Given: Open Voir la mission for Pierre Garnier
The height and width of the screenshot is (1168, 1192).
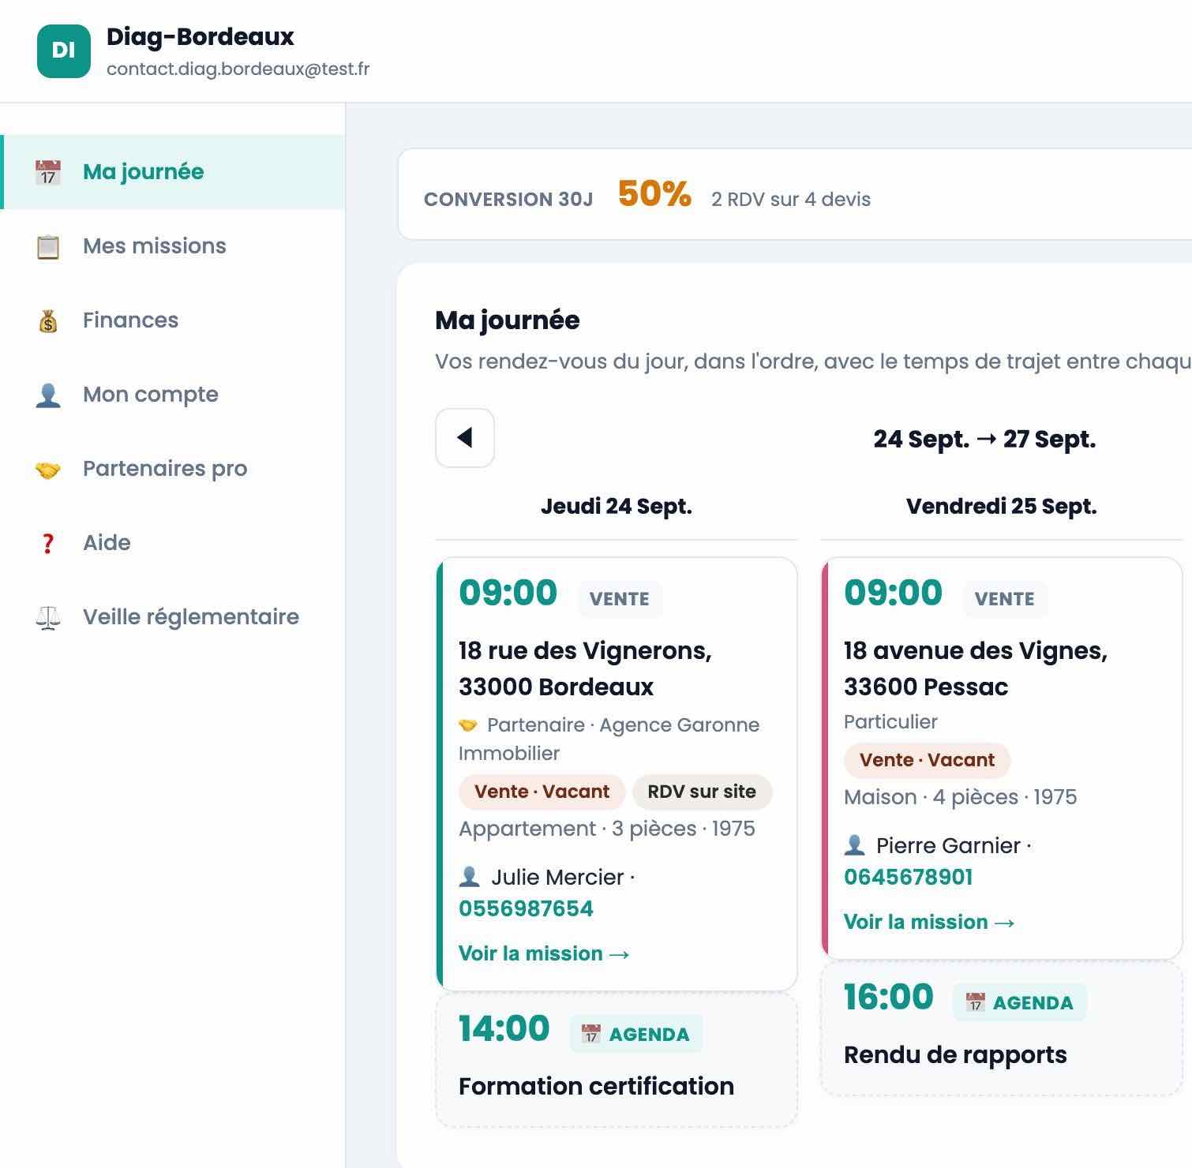Looking at the screenshot, I should [x=929, y=922].
